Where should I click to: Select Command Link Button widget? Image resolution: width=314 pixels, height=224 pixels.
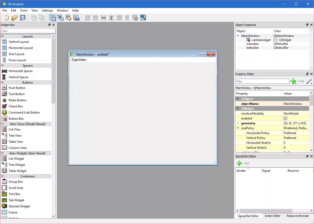click(24, 112)
